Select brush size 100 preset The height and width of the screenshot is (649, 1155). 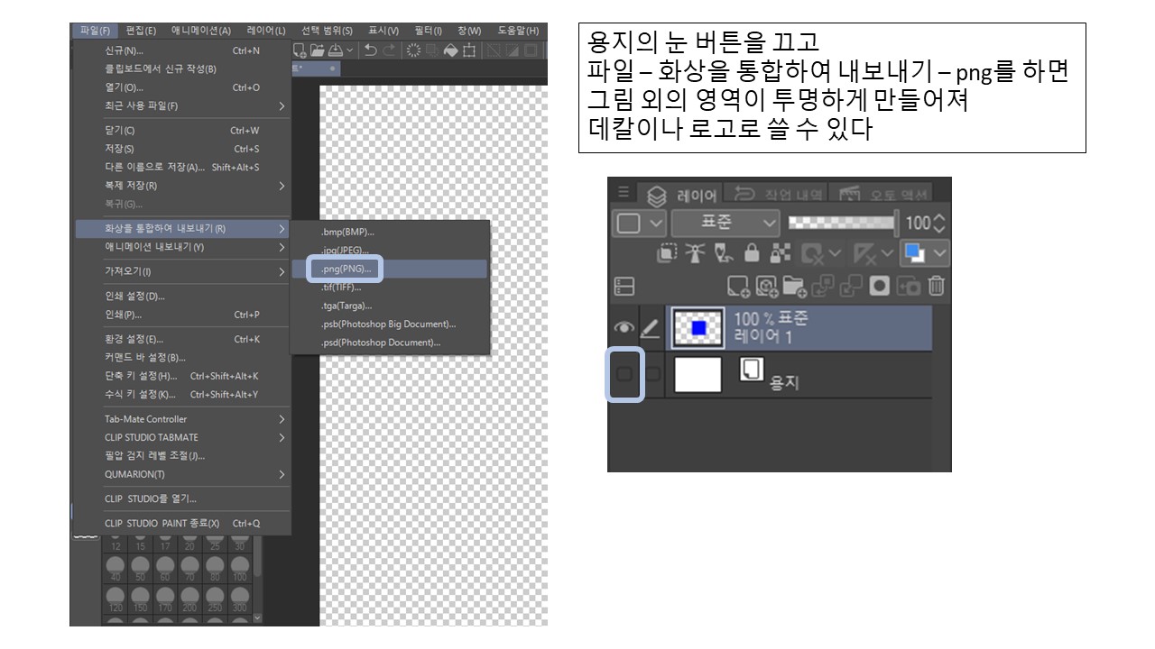[240, 566]
